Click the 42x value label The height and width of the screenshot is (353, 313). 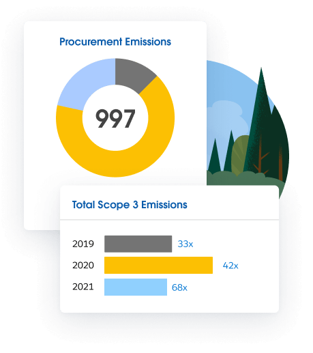(x=230, y=266)
